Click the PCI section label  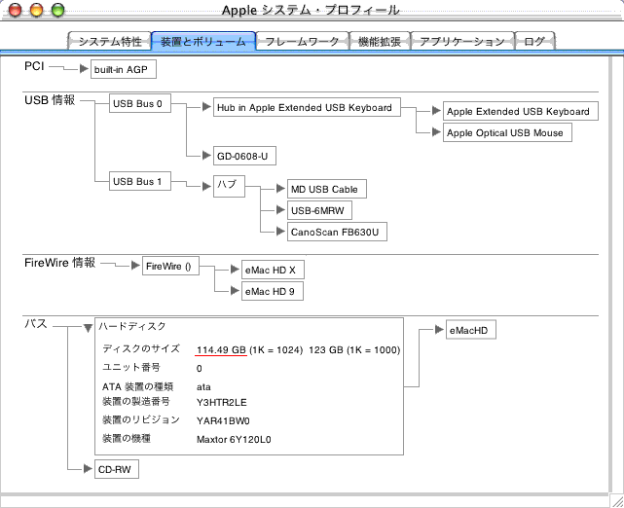coord(34,66)
